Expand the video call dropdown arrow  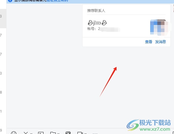[86, 133]
